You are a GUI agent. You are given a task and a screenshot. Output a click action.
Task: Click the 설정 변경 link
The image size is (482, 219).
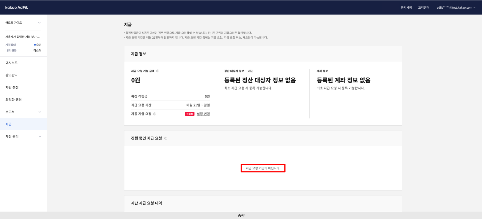point(203,114)
